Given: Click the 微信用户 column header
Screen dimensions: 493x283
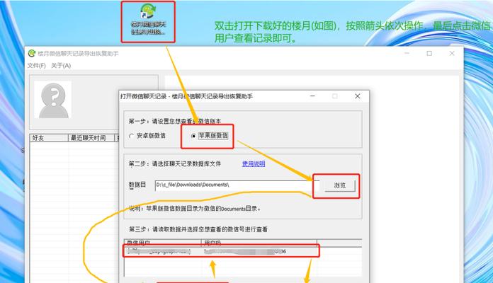Looking at the screenshot, I should 162,243.
